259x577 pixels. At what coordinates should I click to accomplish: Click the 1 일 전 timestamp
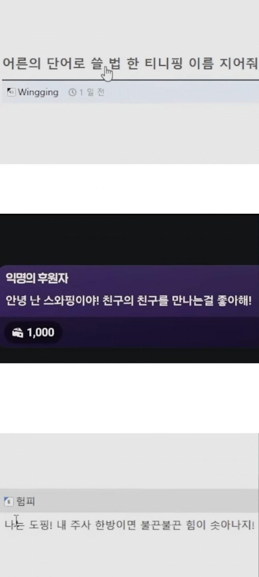pyautogui.click(x=92, y=92)
